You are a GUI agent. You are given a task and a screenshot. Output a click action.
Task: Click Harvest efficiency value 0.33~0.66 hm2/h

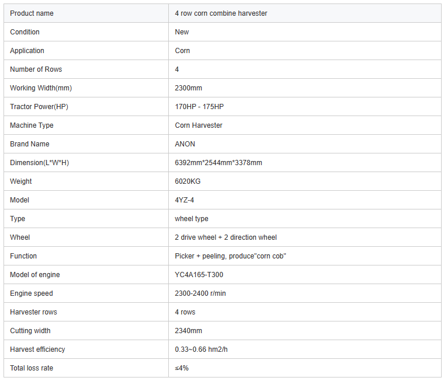(201, 349)
